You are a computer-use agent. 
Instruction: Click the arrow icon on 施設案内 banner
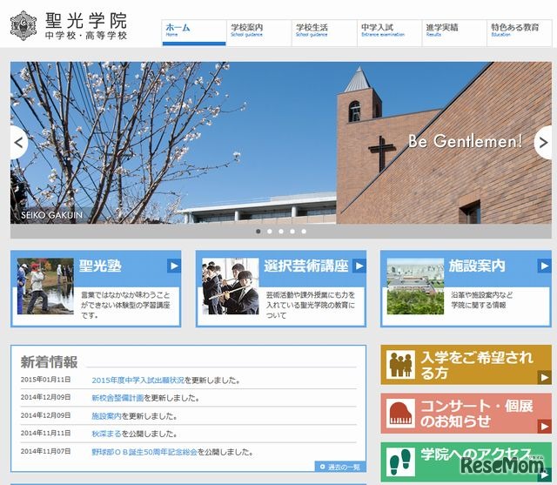coord(544,266)
